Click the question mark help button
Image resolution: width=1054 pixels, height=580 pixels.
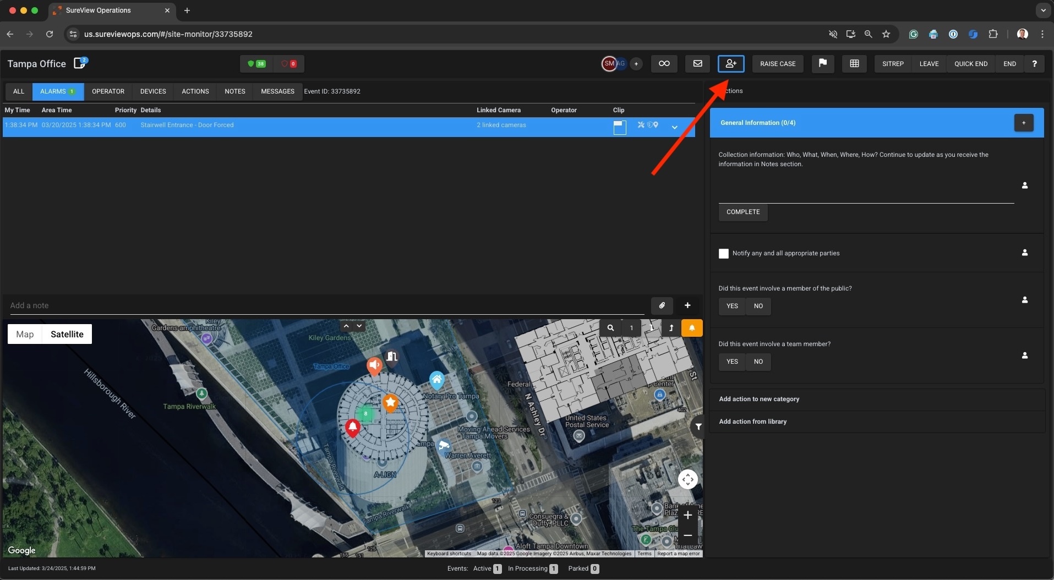tap(1034, 64)
